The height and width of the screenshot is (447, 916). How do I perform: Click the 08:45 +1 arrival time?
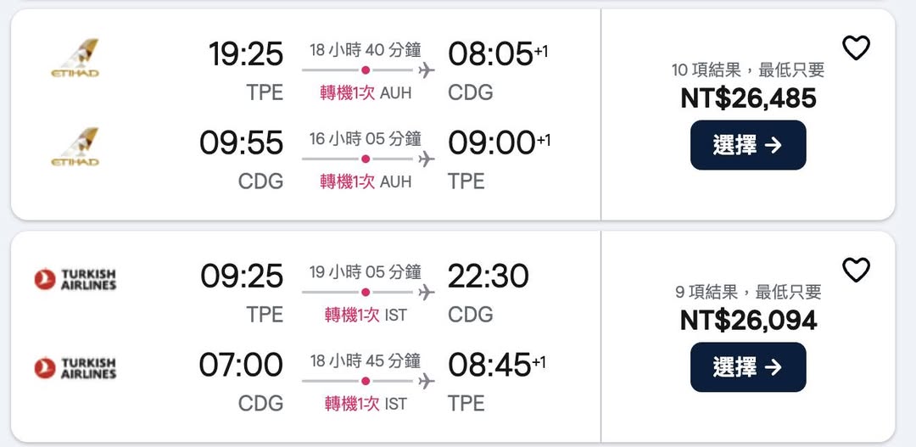tap(497, 365)
